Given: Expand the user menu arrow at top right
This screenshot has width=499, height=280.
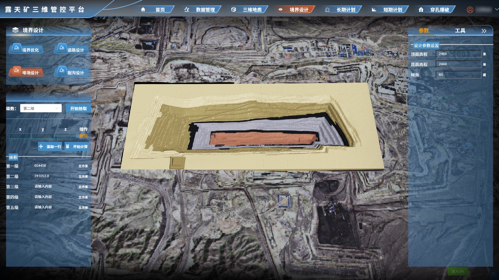Looking at the screenshot, I should [x=497, y=10].
